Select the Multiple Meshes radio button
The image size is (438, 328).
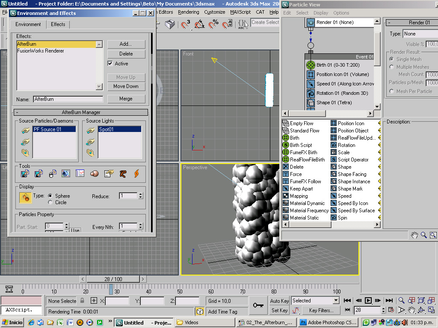pos(391,67)
